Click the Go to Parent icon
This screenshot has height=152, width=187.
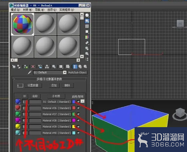pos(80,67)
